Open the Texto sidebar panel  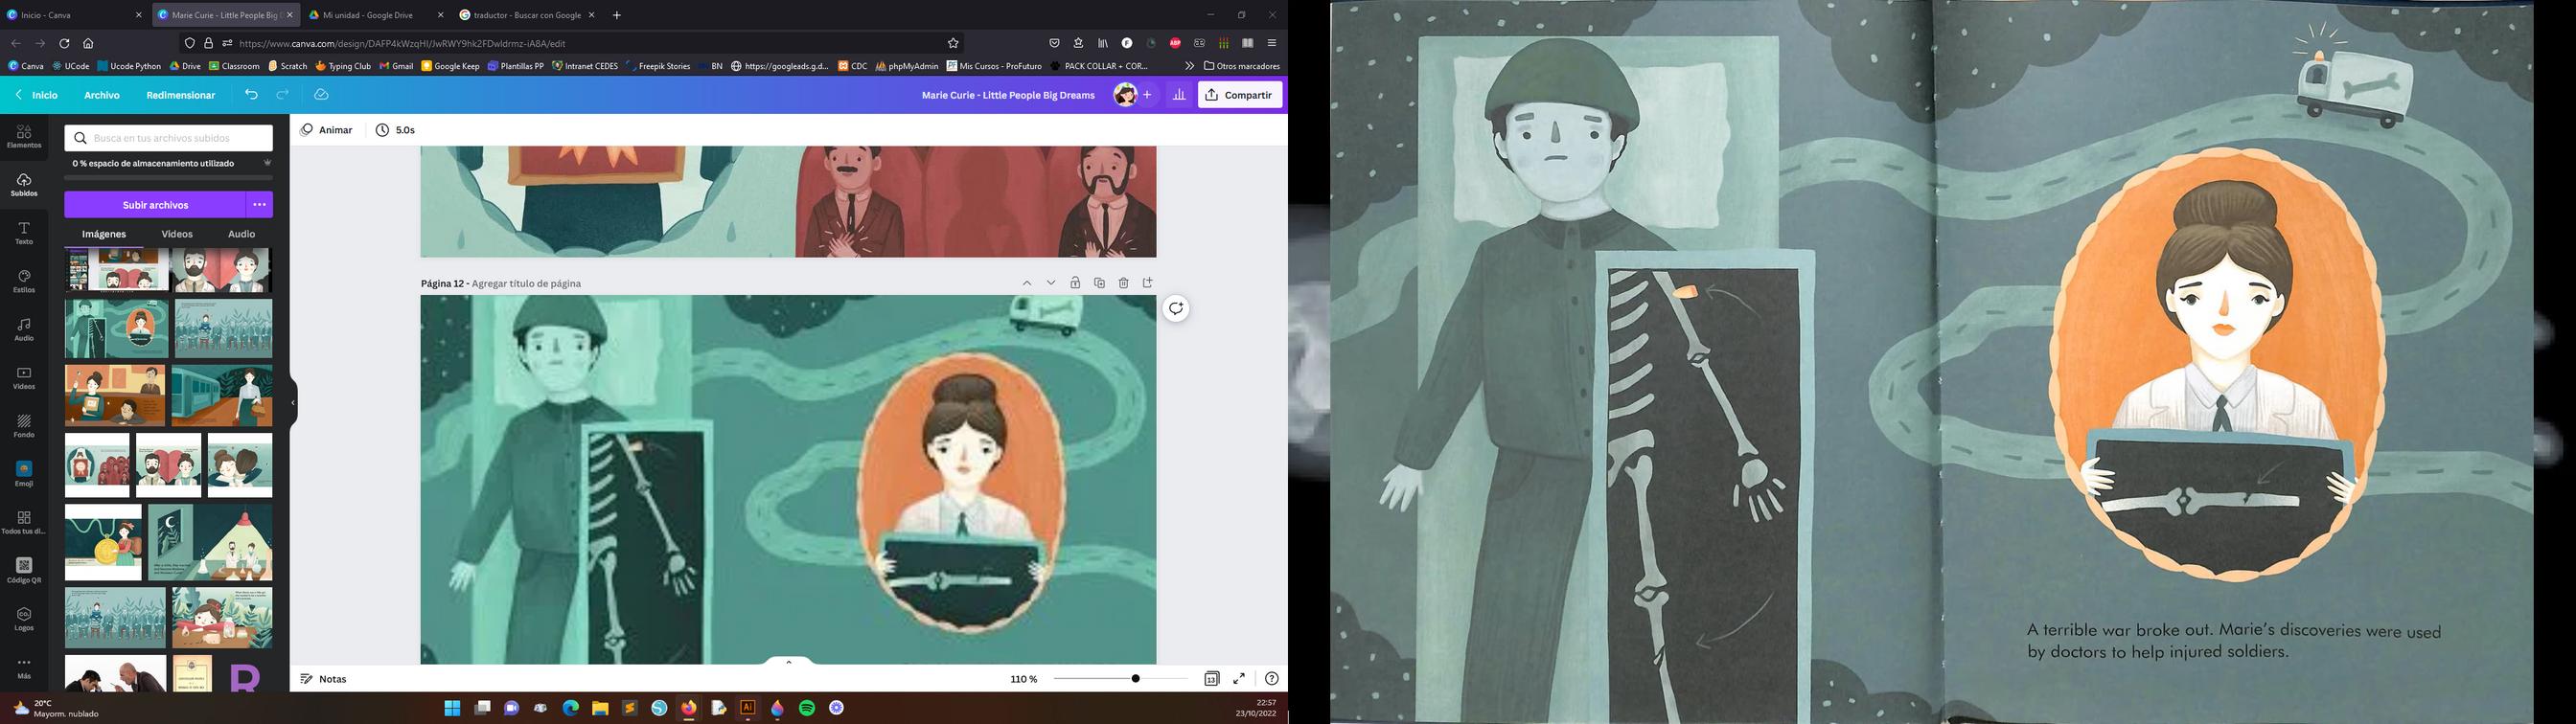(24, 233)
